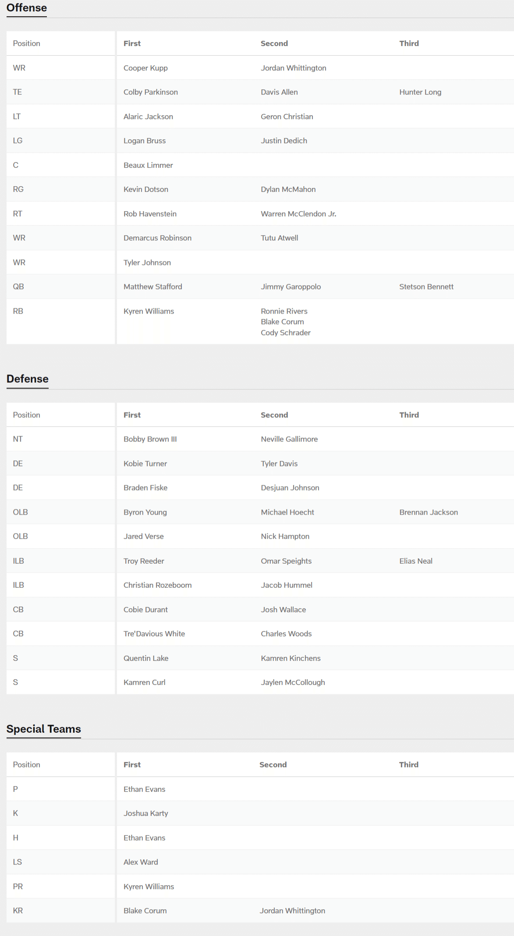
Task: Open kicker Joshua Karty's page
Action: click(x=145, y=813)
